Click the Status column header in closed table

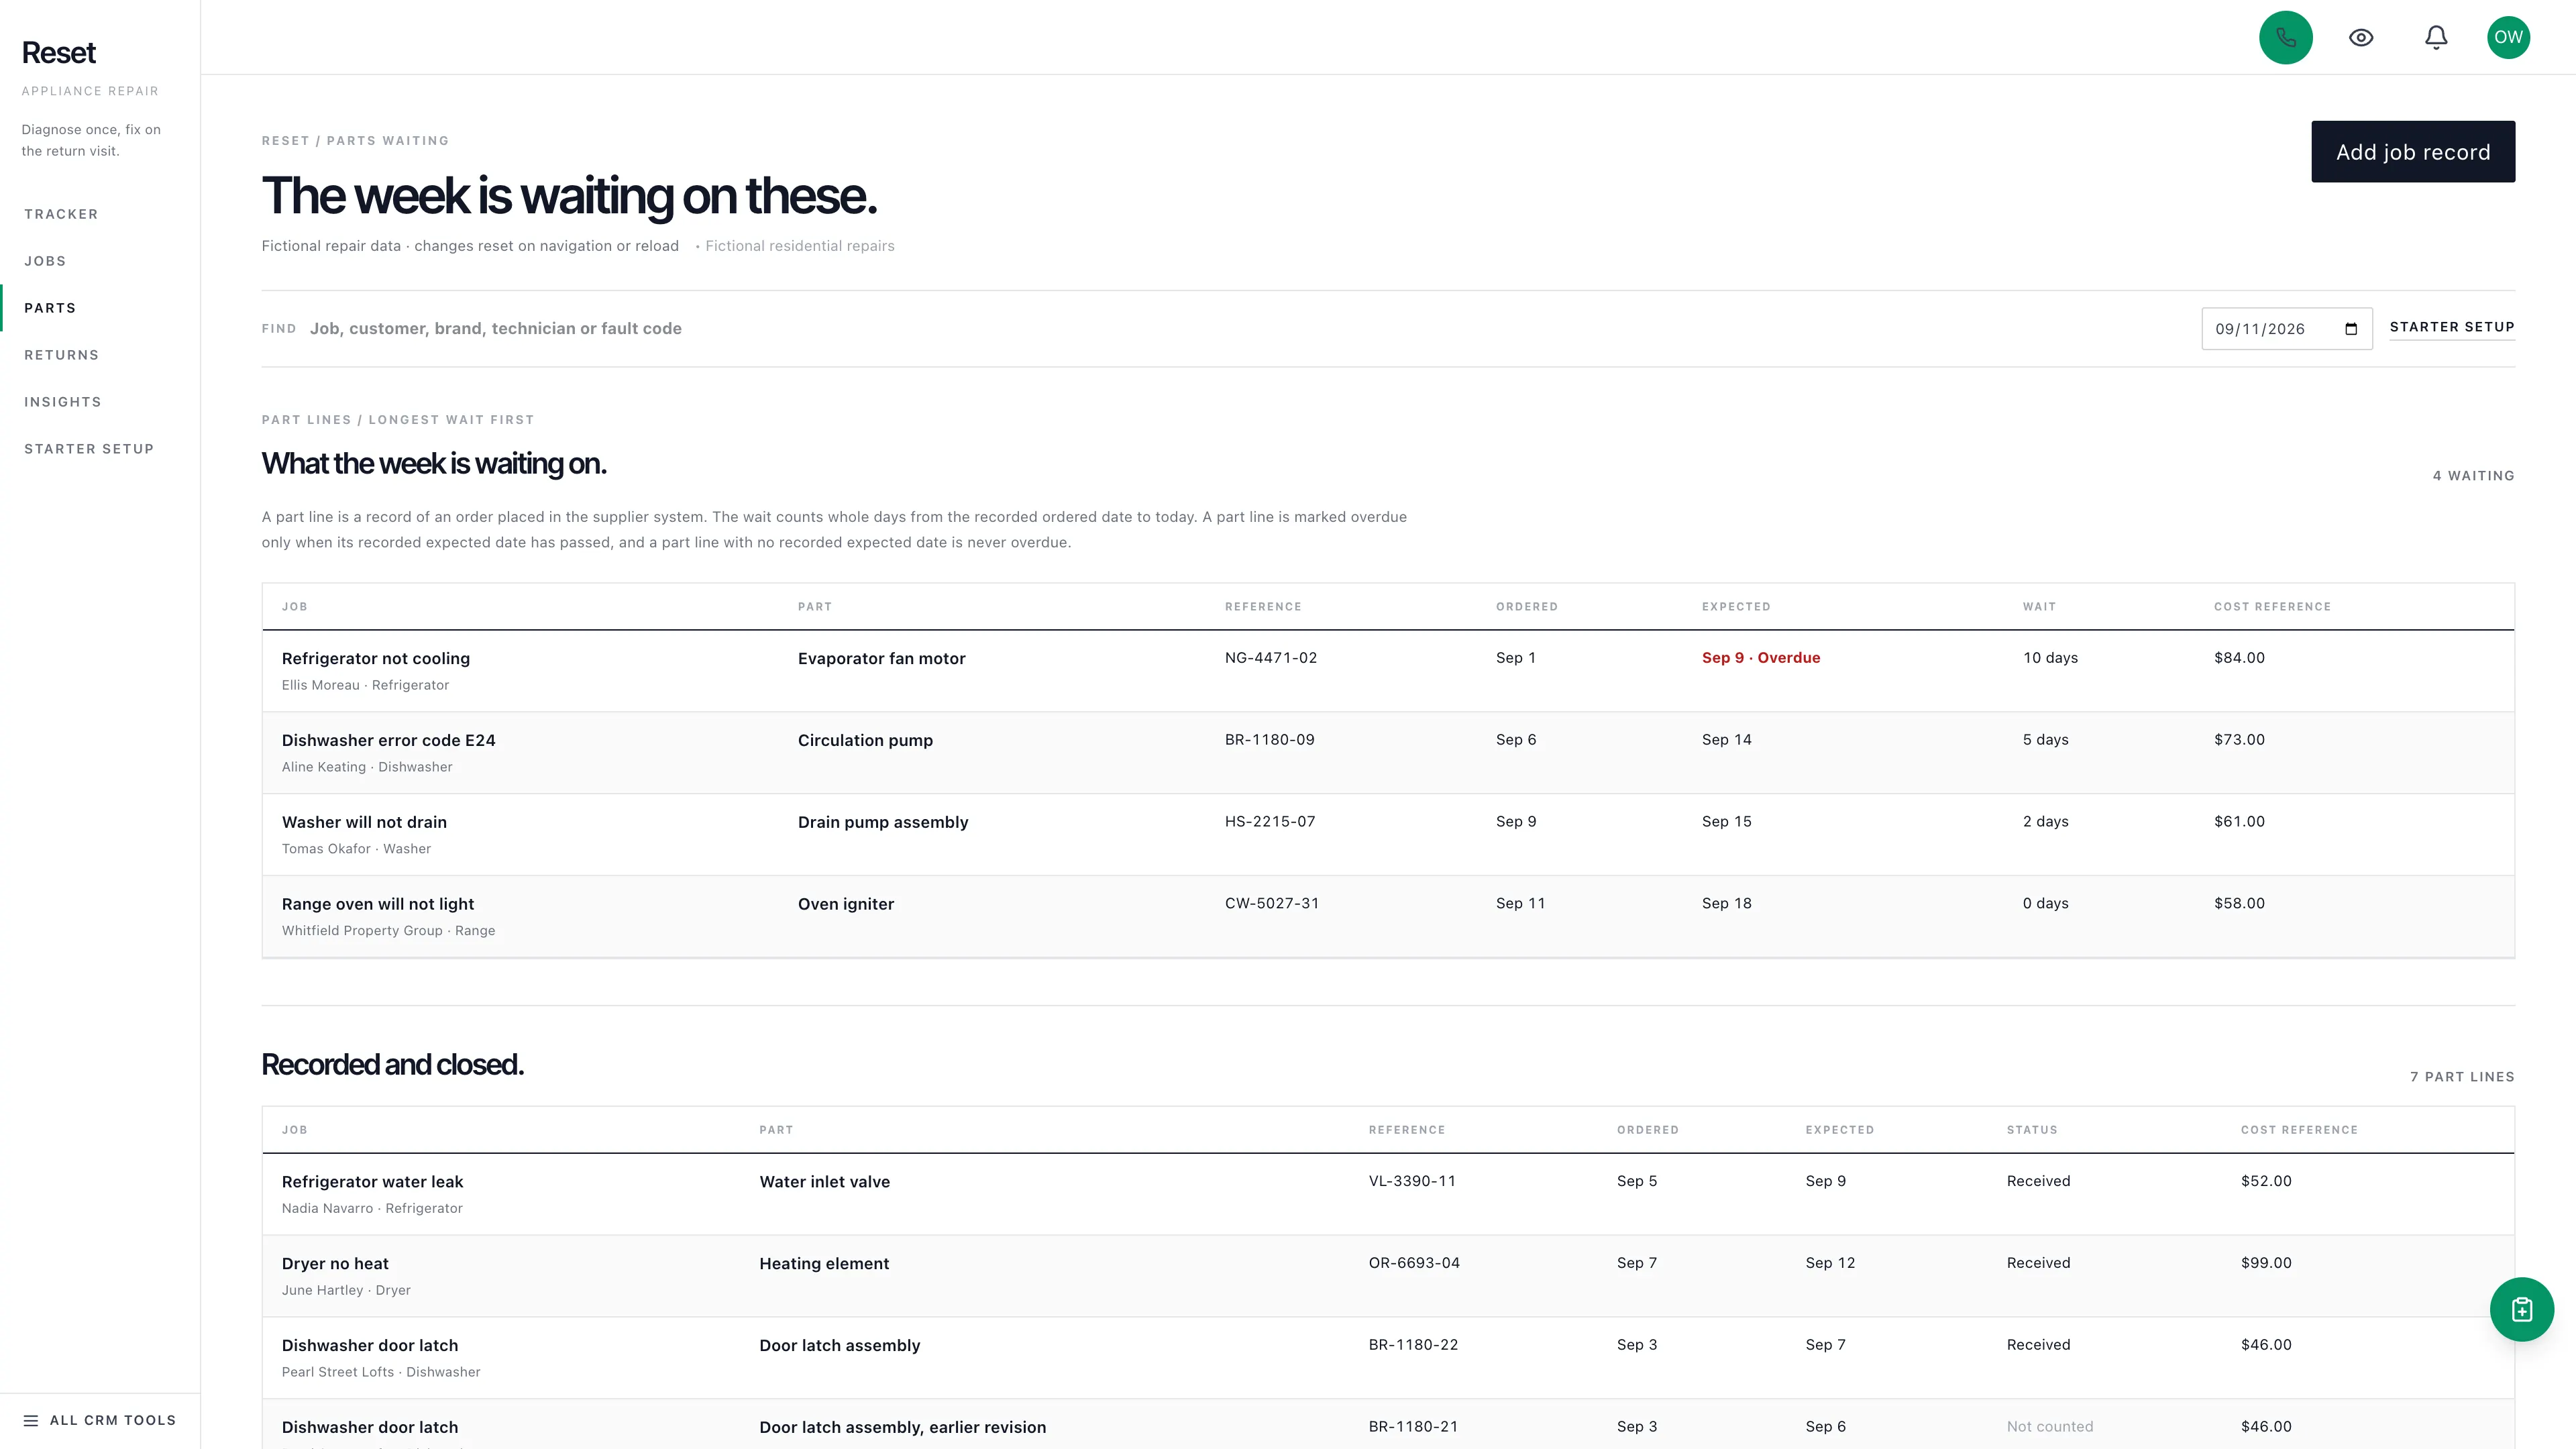point(2032,1130)
